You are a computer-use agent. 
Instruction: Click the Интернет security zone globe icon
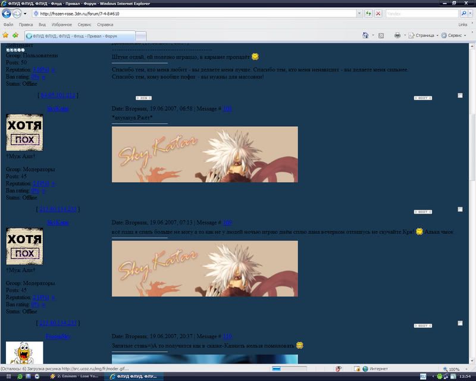(x=365, y=368)
